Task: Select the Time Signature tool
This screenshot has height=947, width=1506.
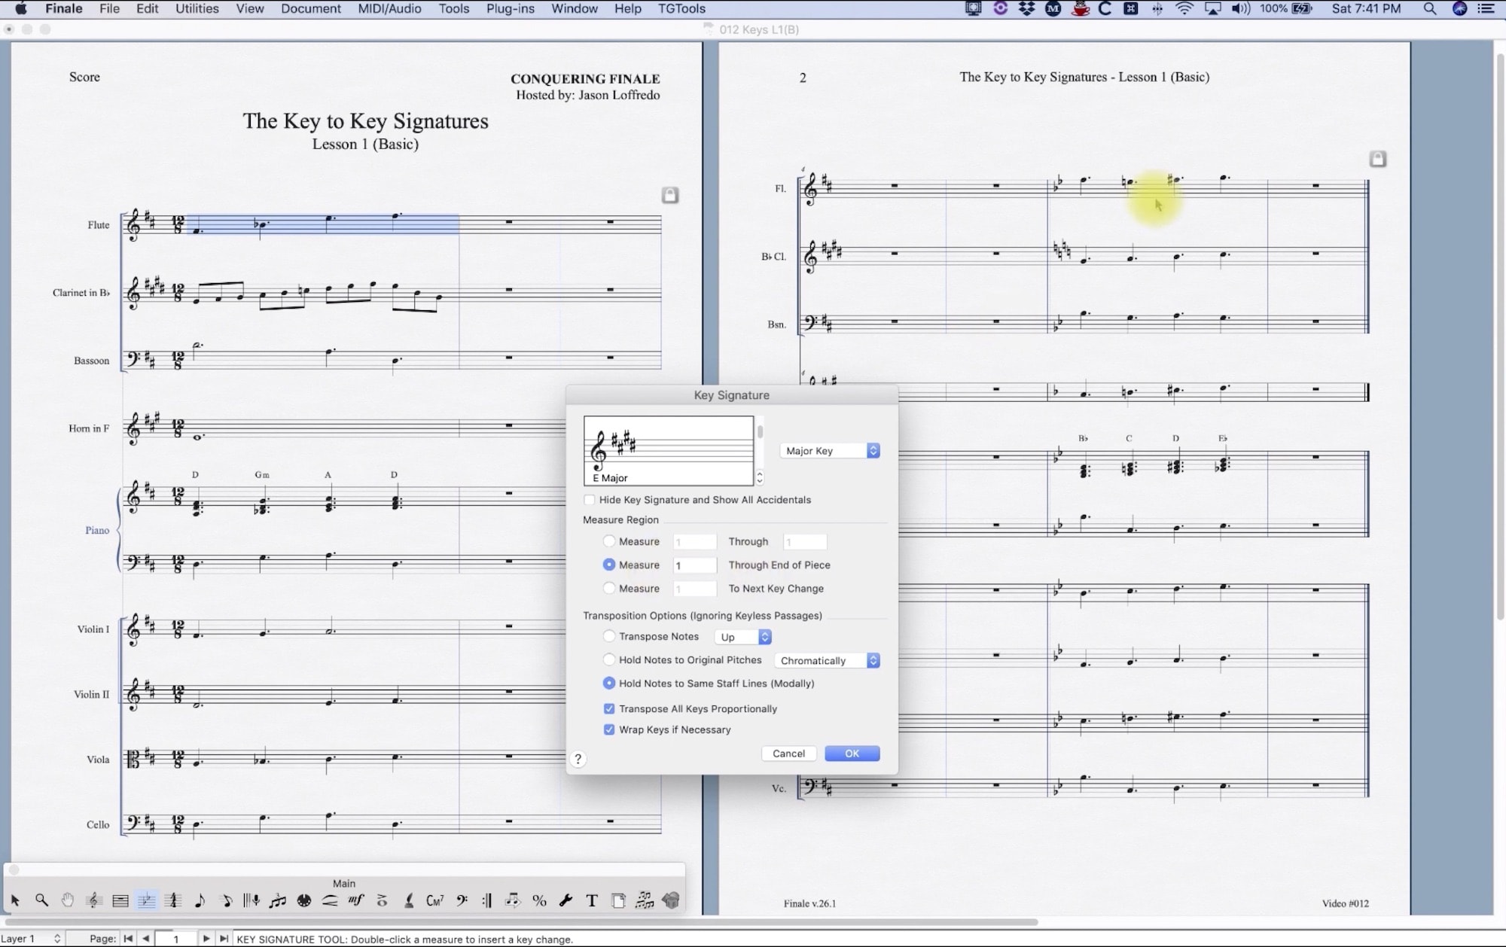Action: coord(173,900)
